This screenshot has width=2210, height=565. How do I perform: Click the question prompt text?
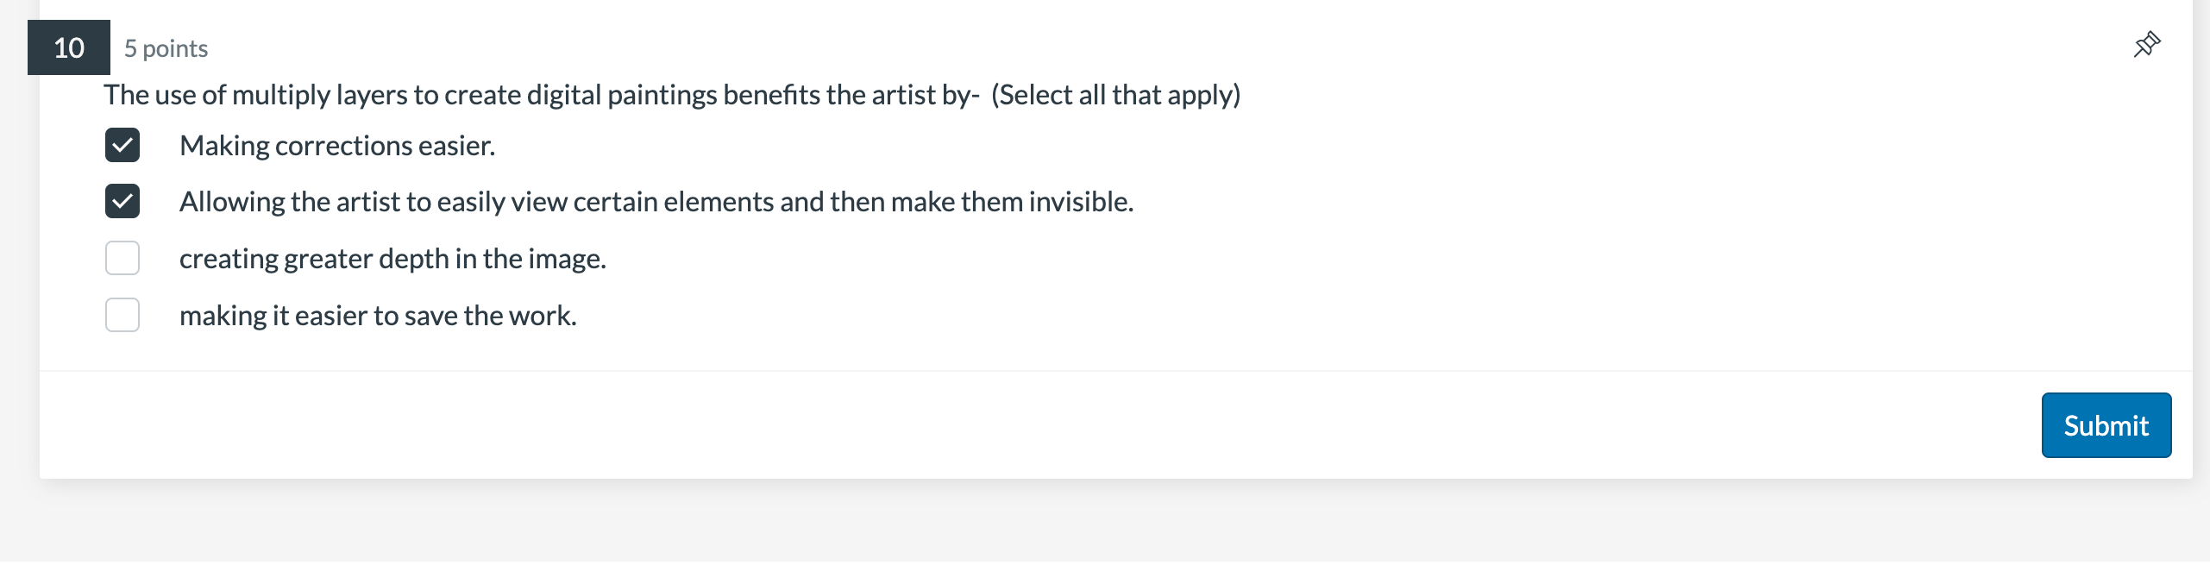tap(671, 95)
